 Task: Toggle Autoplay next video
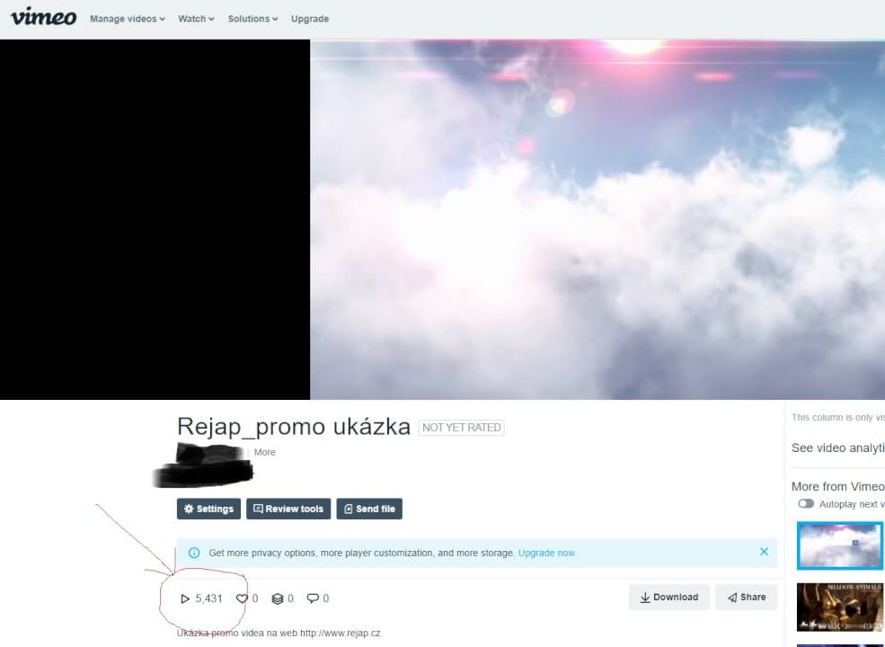coord(806,505)
